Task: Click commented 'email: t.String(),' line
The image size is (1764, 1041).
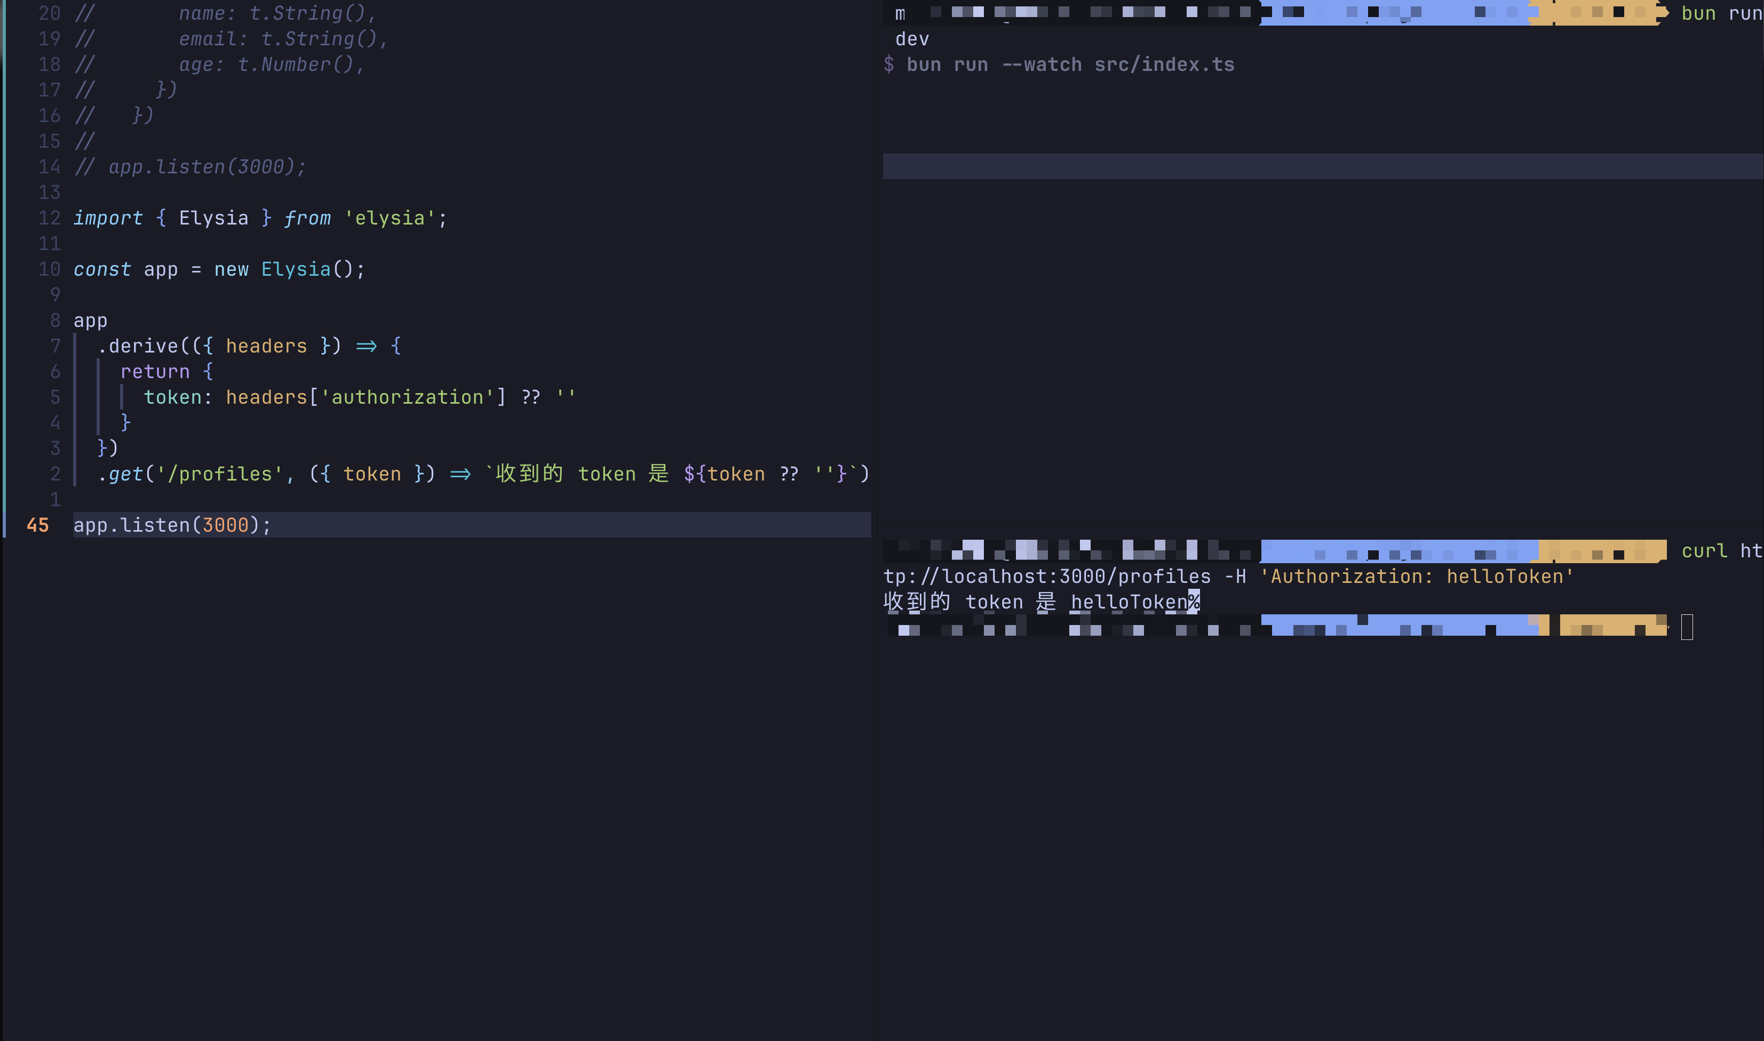Action: pyautogui.click(x=283, y=38)
